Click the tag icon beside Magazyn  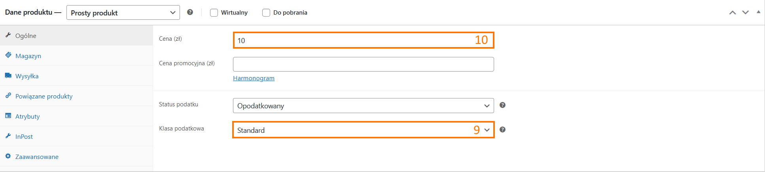click(8, 55)
